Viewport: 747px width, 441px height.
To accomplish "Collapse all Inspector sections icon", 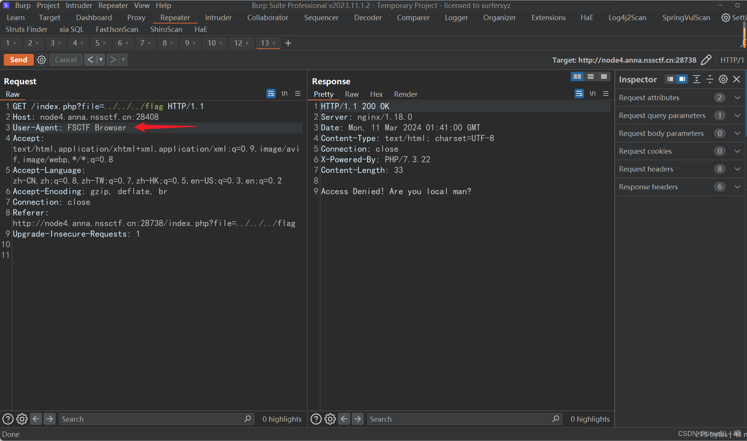I will tap(710, 79).
